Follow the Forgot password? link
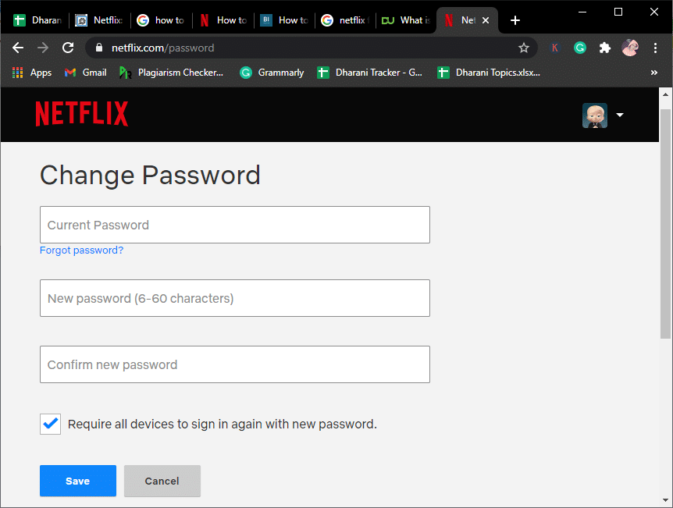Viewport: 673px width, 508px height. (x=81, y=250)
